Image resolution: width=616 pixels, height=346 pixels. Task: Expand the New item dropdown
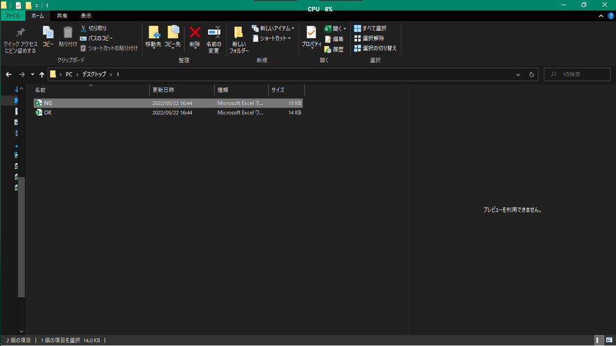pos(273,28)
